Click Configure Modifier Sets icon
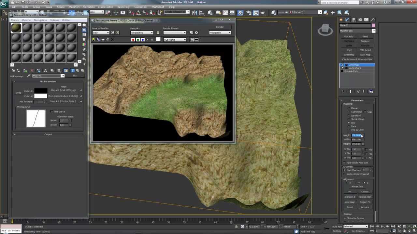 tap(371, 91)
